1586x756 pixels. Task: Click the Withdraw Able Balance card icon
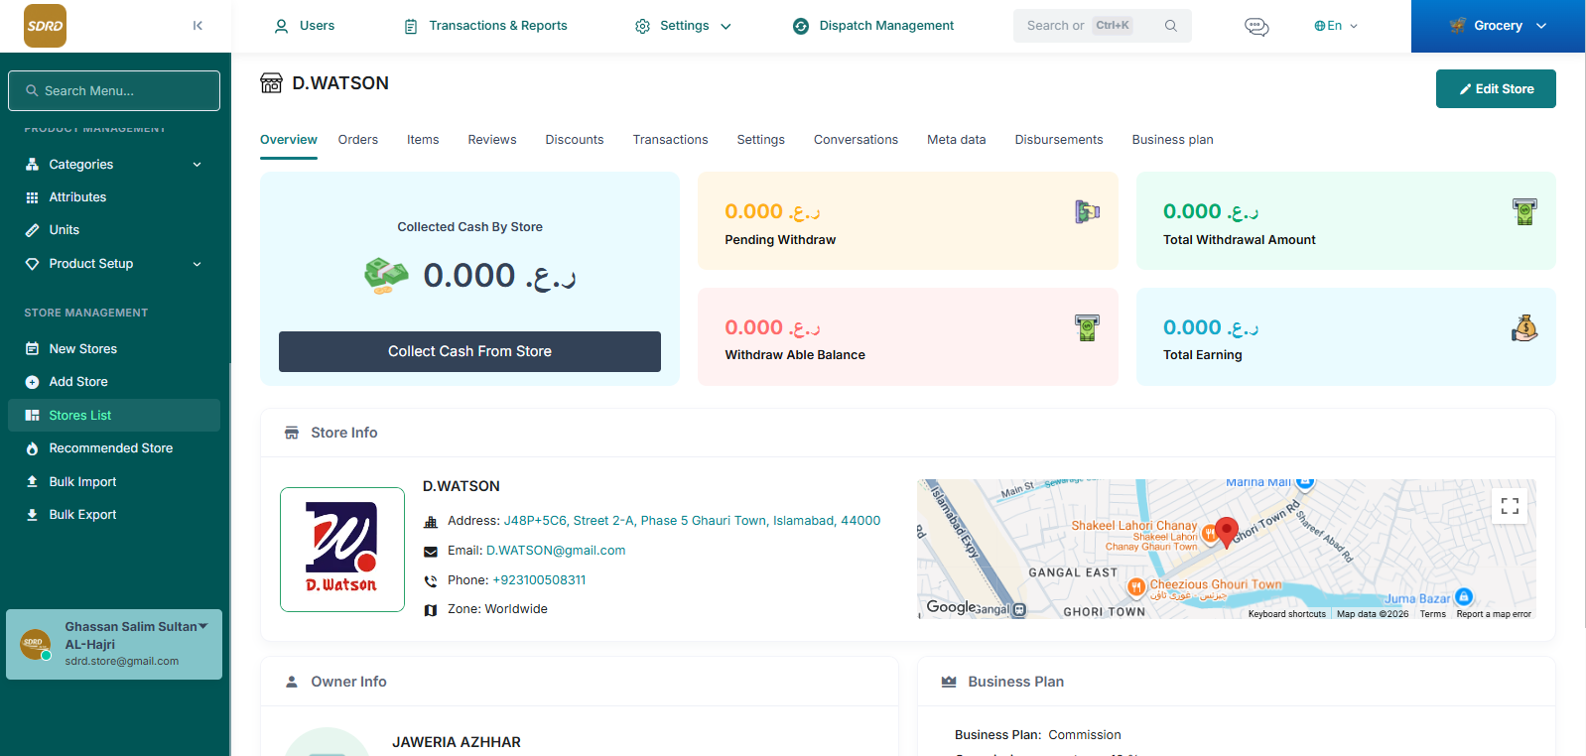pos(1088,327)
